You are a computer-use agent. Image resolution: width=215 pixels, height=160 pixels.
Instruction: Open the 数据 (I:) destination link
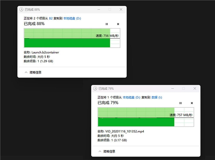(x=157, y=98)
